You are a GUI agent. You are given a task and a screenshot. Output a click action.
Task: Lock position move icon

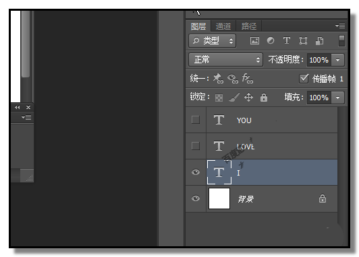[248, 98]
